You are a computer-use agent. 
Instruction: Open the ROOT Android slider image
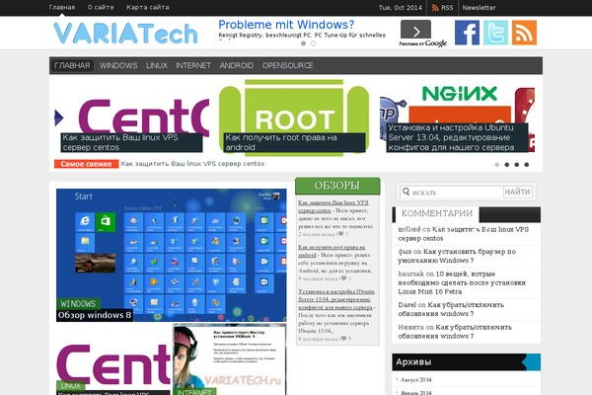[294, 118]
